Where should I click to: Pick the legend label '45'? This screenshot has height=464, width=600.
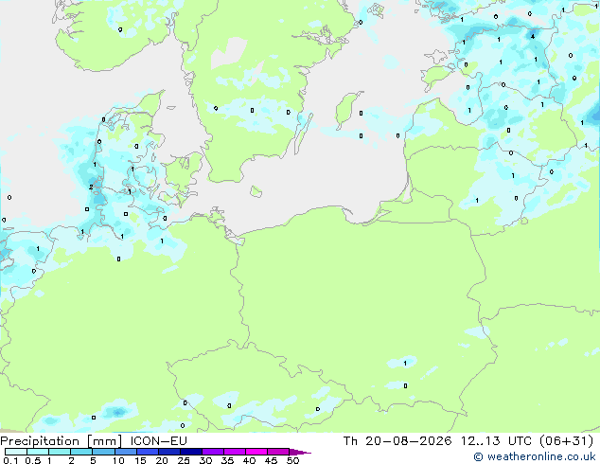coord(271,460)
